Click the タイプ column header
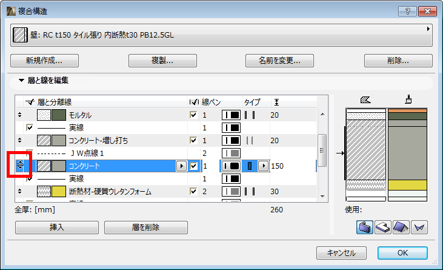This screenshot has width=443, height=270. pyautogui.click(x=252, y=102)
